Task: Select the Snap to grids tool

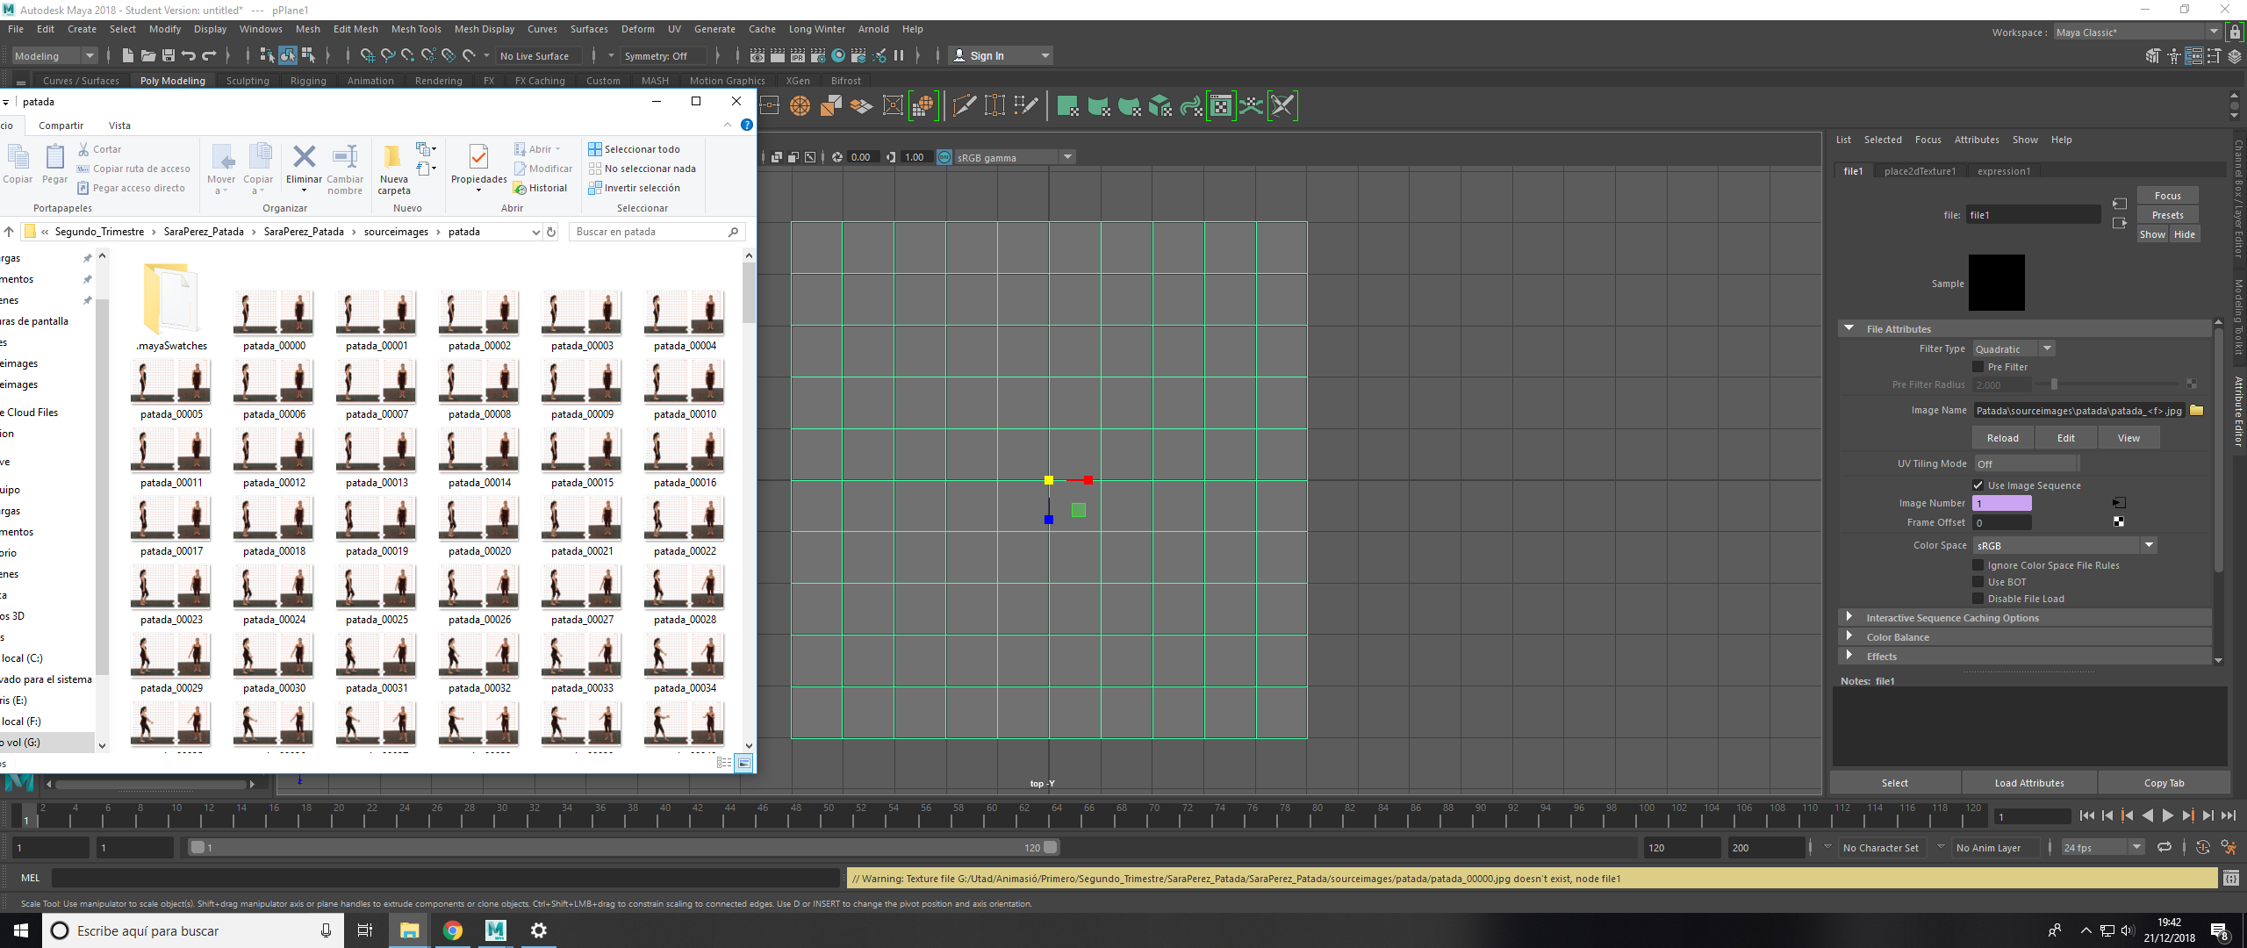Action: (x=369, y=55)
